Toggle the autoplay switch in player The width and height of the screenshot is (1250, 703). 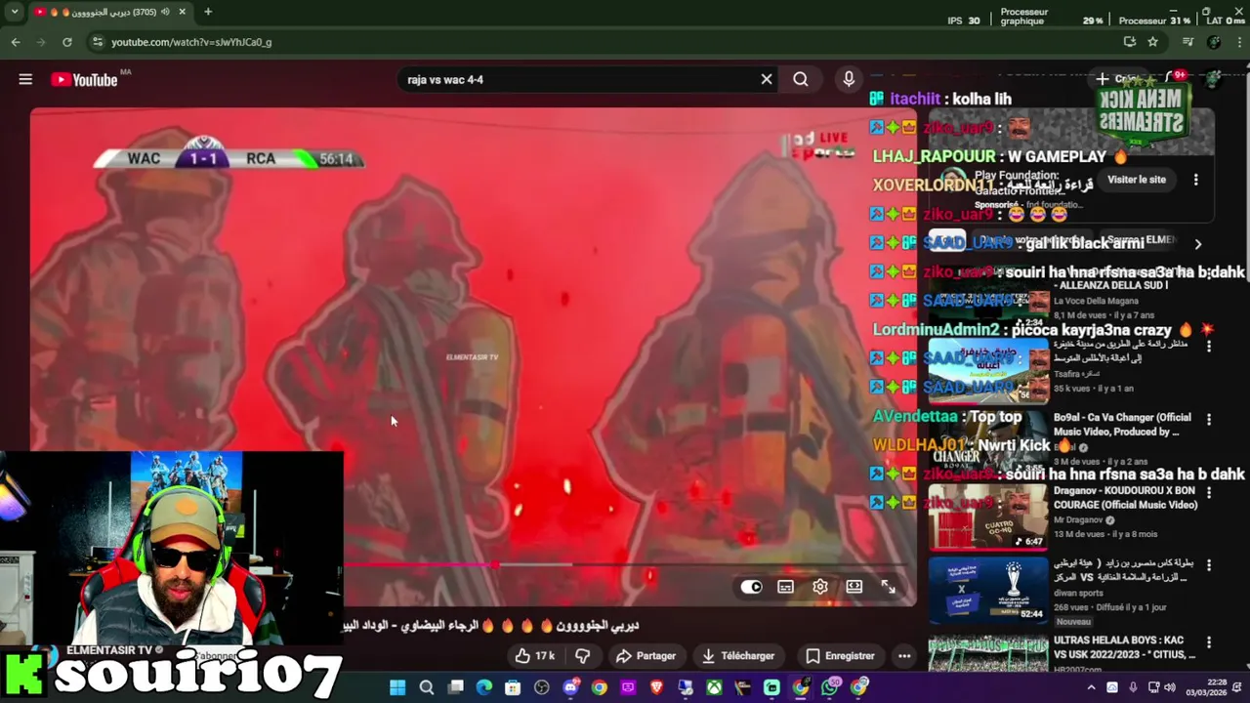[x=751, y=587]
